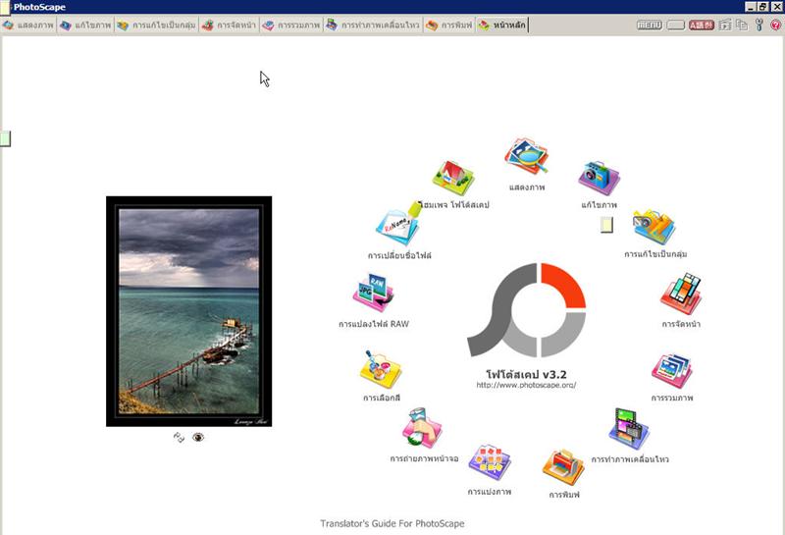Click the การจัดหน้า page layout icon

coord(681,294)
